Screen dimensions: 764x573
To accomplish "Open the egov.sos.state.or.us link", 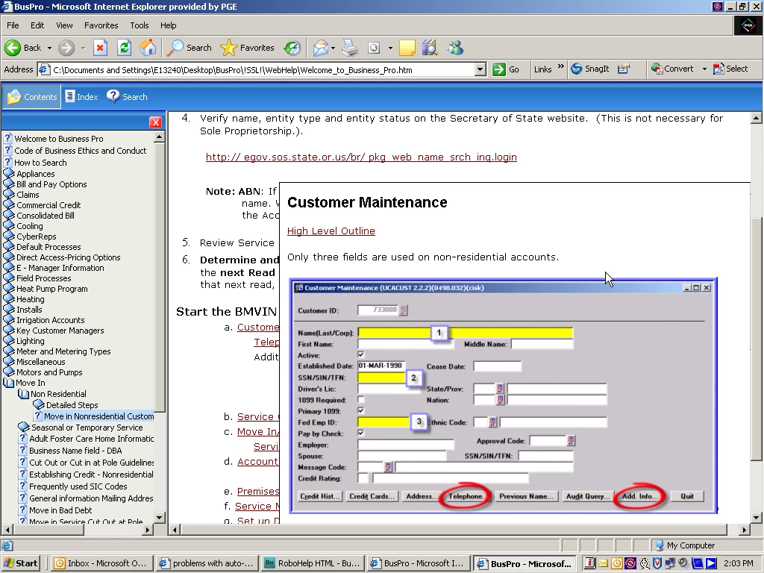I will coord(361,157).
